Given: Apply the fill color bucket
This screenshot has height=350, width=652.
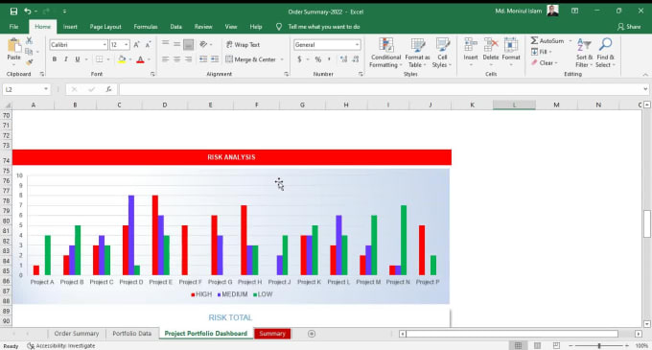Looking at the screenshot, I should [x=122, y=59].
